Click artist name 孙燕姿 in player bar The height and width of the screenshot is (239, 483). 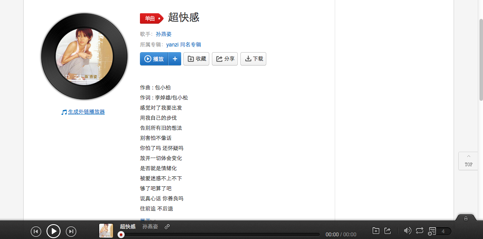click(150, 227)
